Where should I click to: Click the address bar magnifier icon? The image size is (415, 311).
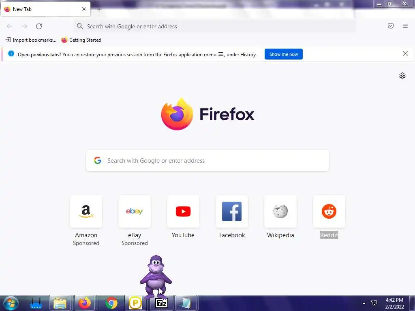coord(80,26)
